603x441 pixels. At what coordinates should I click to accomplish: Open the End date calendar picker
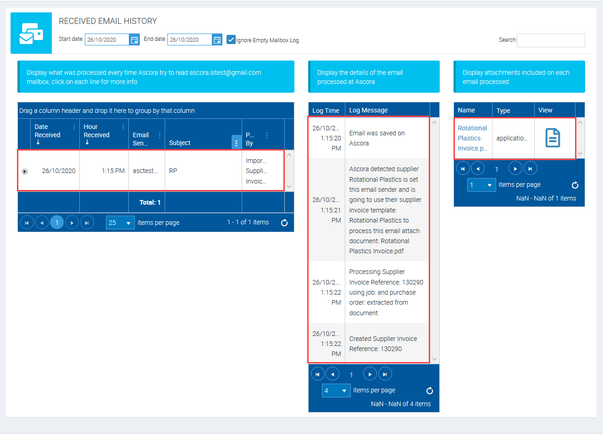click(x=217, y=40)
